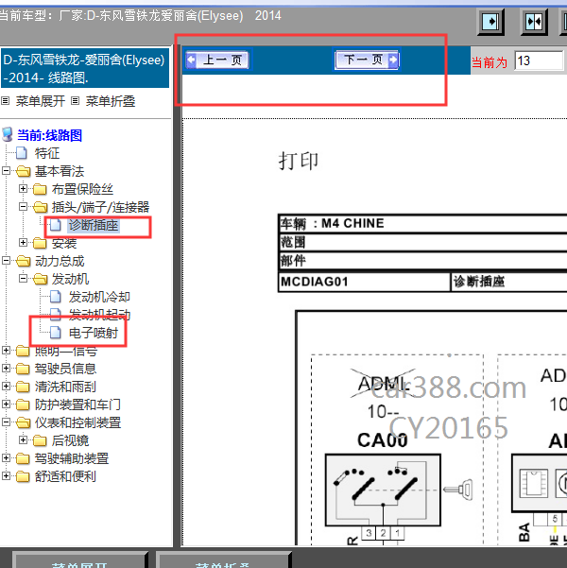Open the 特征 tree item
Screen dimensions: 567x568
pyautogui.click(x=47, y=153)
